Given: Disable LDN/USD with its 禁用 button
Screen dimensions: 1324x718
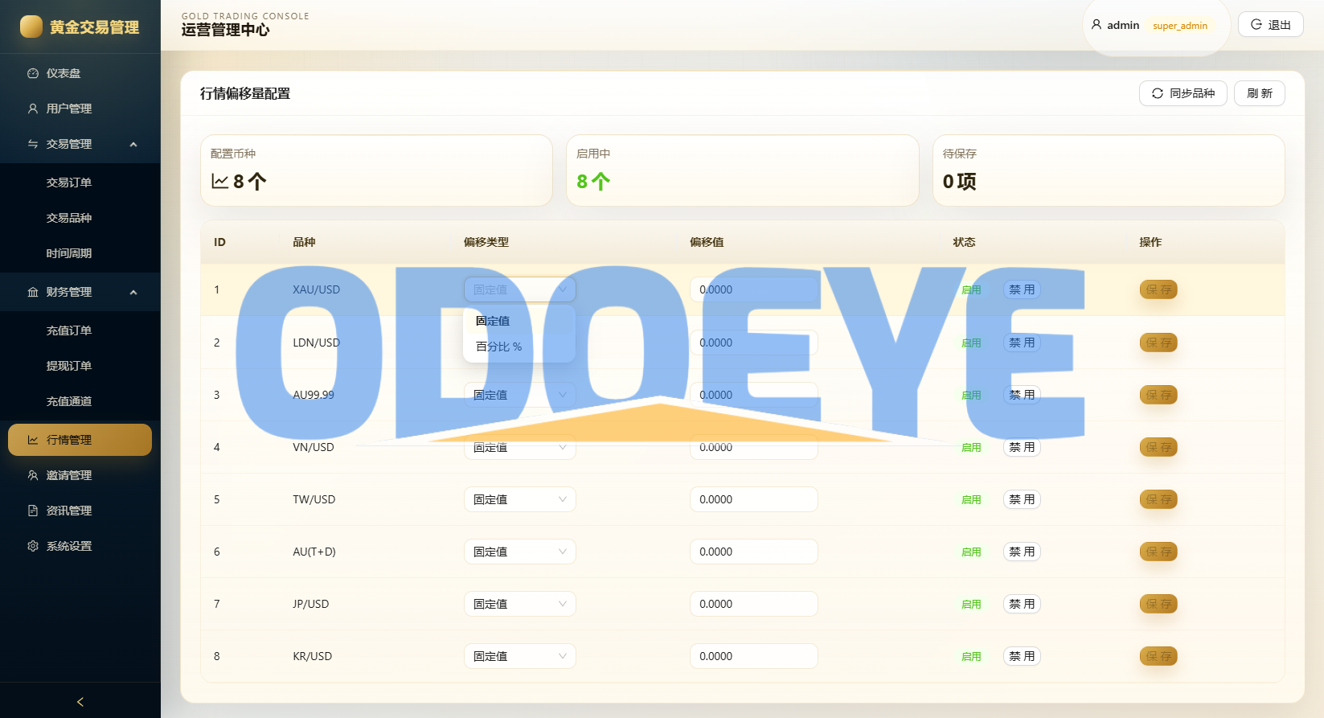Looking at the screenshot, I should (x=1022, y=343).
